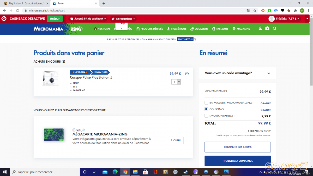The image size is (313, 176).
Task: Select En magasin Micromania-Zing delivery option
Action: 206,103
